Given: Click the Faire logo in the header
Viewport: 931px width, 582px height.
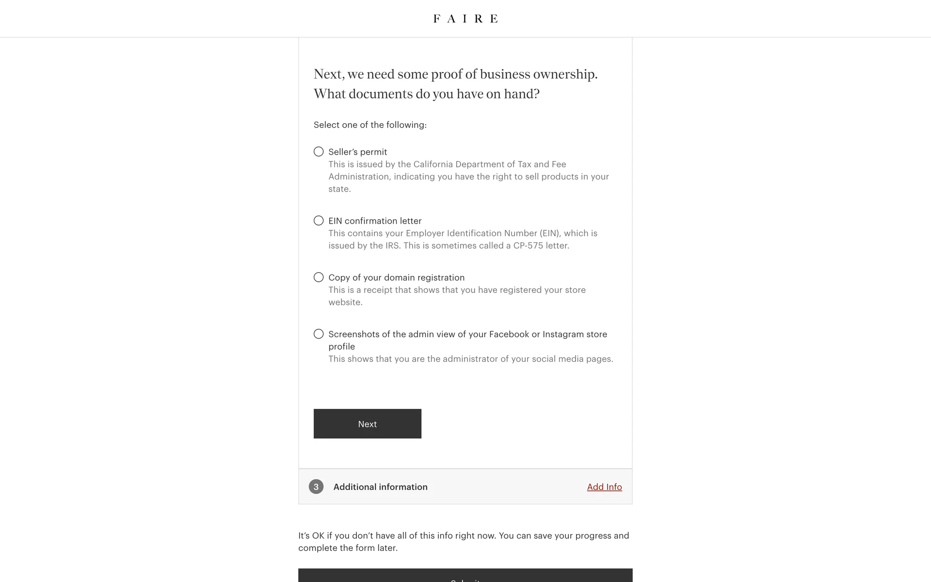Looking at the screenshot, I should [465, 19].
